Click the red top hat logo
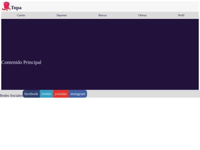 (x=6, y=6)
